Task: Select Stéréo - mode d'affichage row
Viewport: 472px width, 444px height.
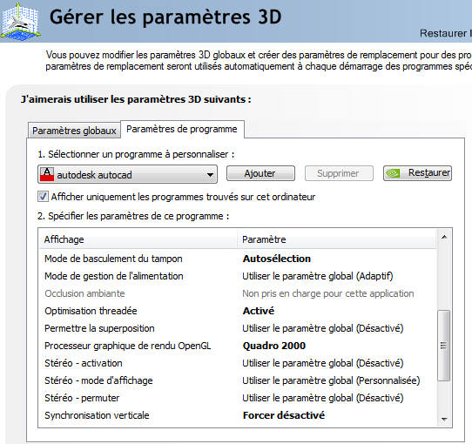Action: point(238,380)
